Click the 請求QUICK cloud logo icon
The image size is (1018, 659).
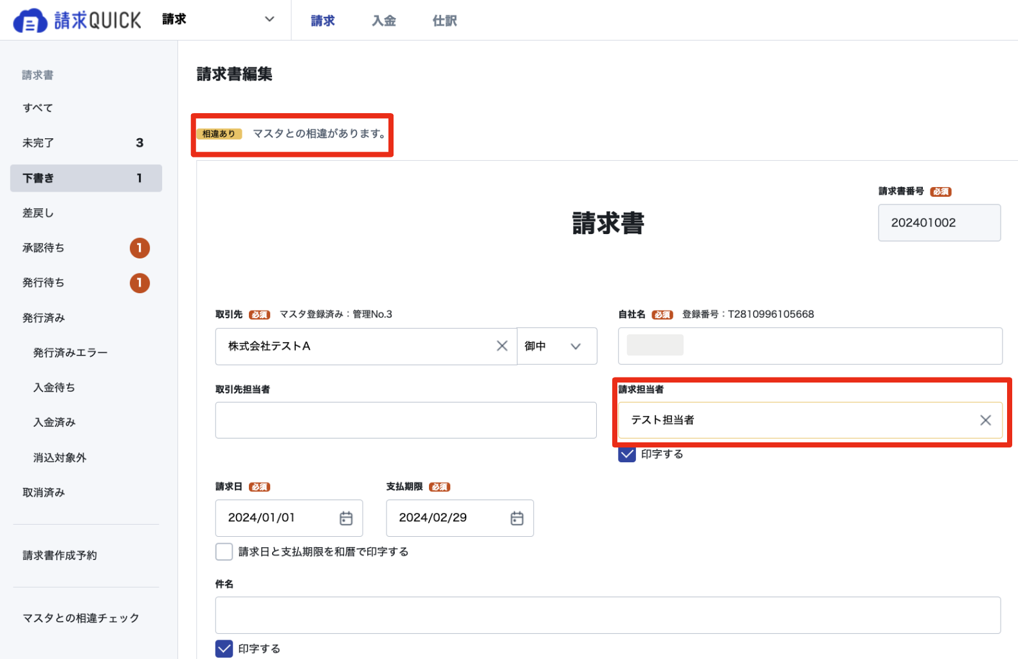[30, 21]
